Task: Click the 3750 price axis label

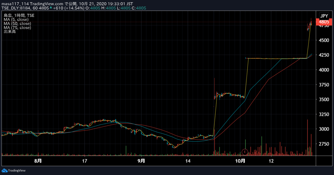Action: coord(324,85)
